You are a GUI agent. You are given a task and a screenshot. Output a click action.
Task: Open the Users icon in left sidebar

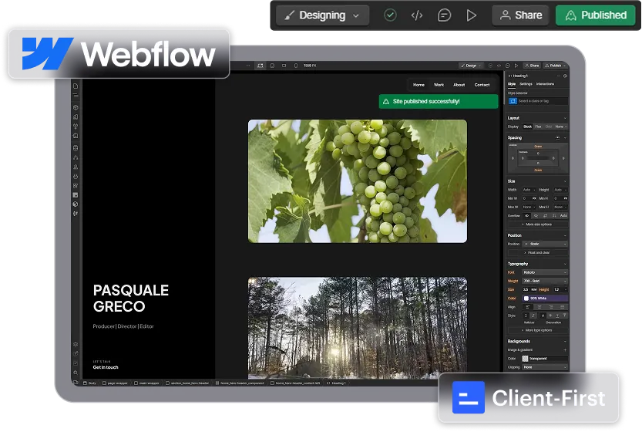coord(76,167)
